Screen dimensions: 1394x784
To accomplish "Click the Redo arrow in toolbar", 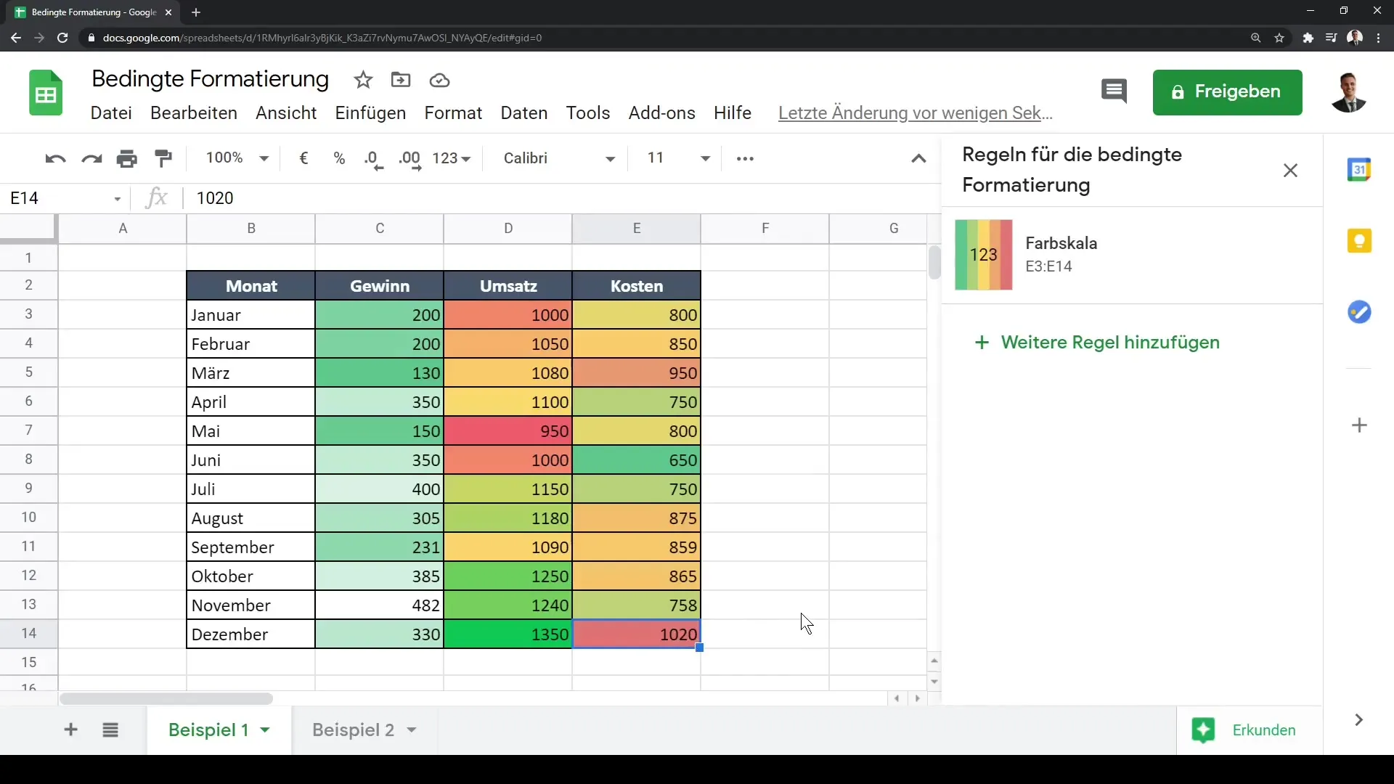I will [91, 158].
